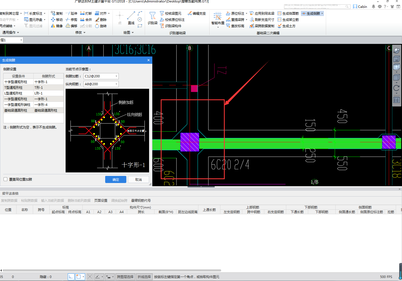Click the 识别梁 (Identify beam) tool
The height and width of the screenshot is (281, 402).
click(152, 18)
